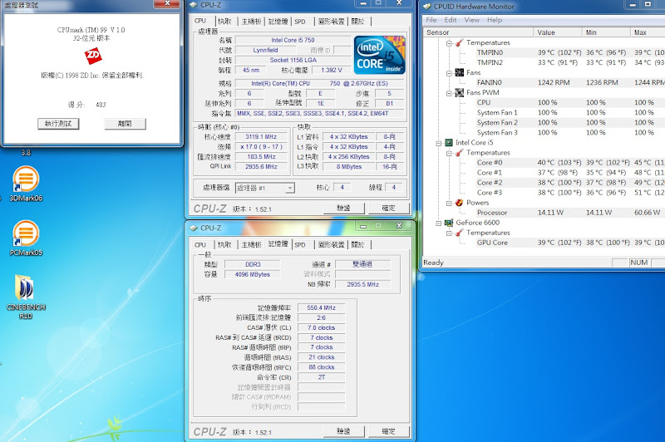
Task: Click 驗證 button in lower CPU-Z
Action: tap(343, 431)
